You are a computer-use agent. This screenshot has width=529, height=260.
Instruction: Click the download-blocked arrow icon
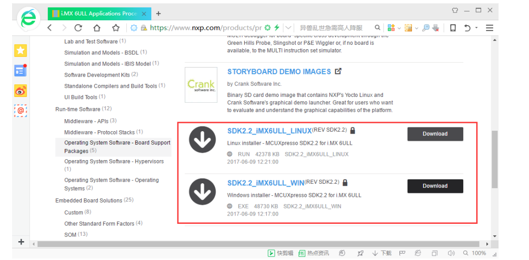436,27
